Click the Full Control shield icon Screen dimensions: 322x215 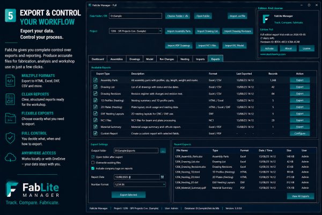click(10, 138)
